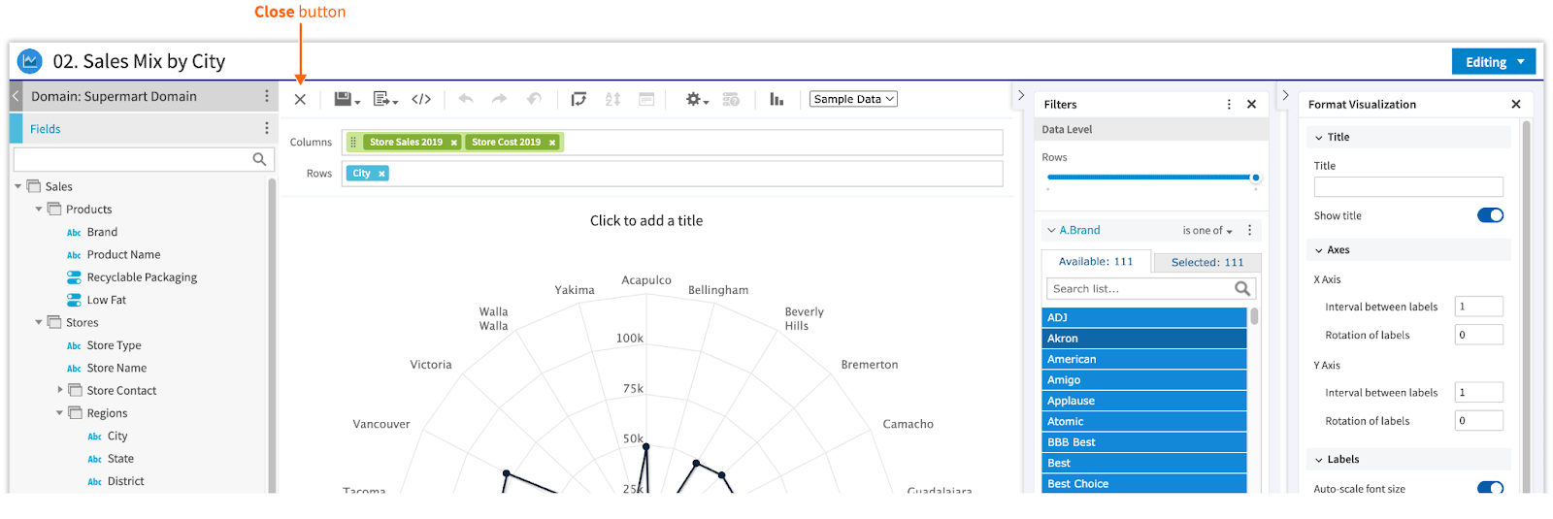1553x519 pixels.
Task: Toggle the Show title switch
Action: 1490,215
